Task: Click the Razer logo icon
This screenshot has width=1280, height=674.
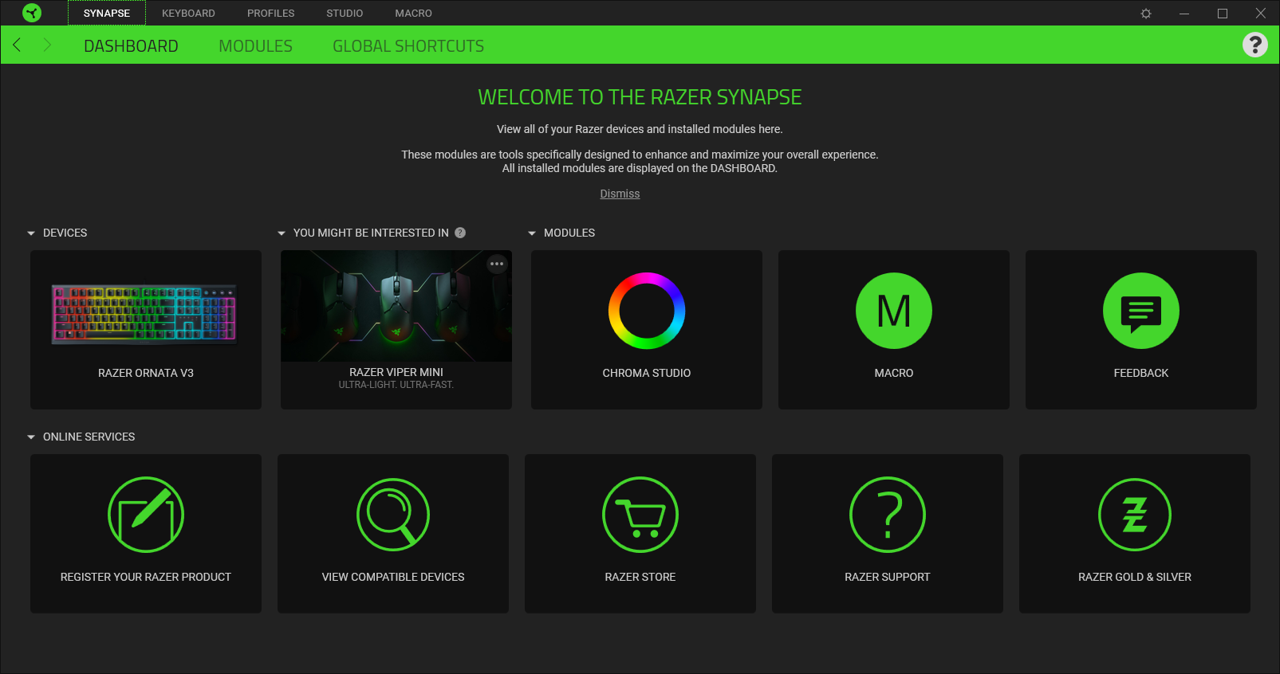Action: 32,13
